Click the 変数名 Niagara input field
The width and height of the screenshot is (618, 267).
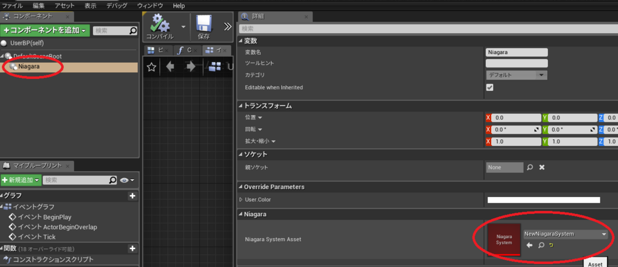517,52
